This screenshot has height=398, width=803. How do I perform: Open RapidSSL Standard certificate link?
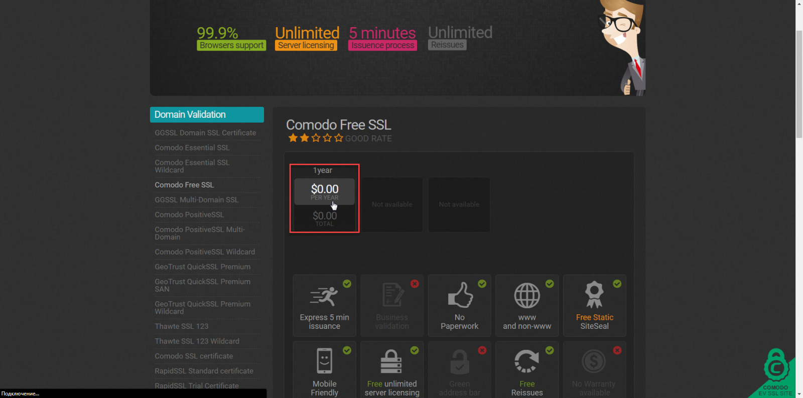pyautogui.click(x=204, y=371)
